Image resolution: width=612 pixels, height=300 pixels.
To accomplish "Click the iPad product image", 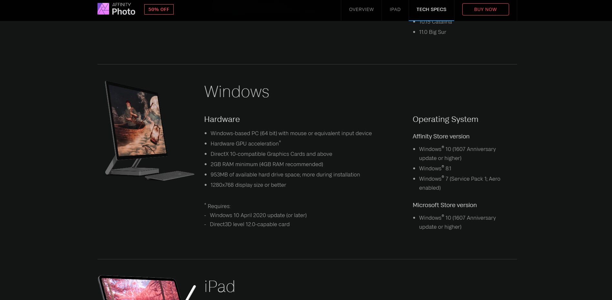I will coord(147,287).
